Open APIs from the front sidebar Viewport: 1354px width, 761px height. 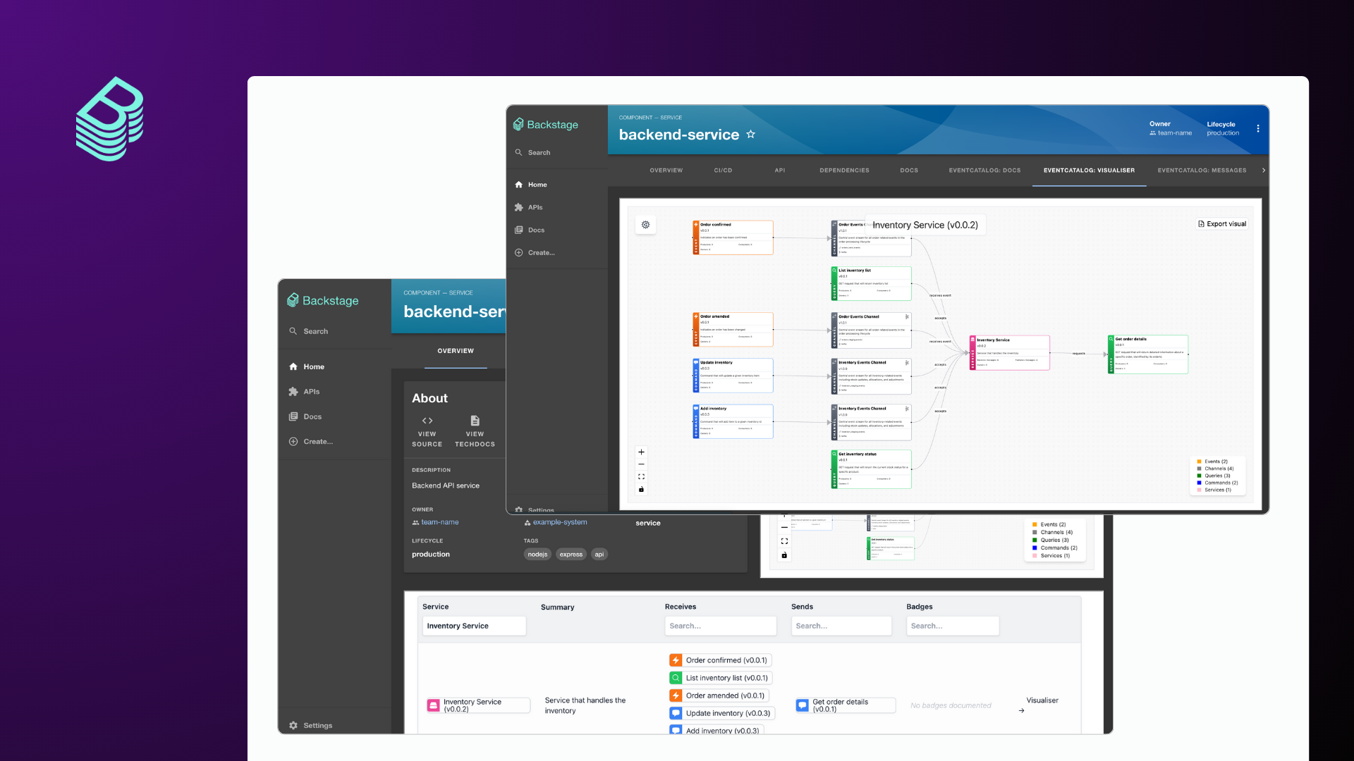point(535,207)
